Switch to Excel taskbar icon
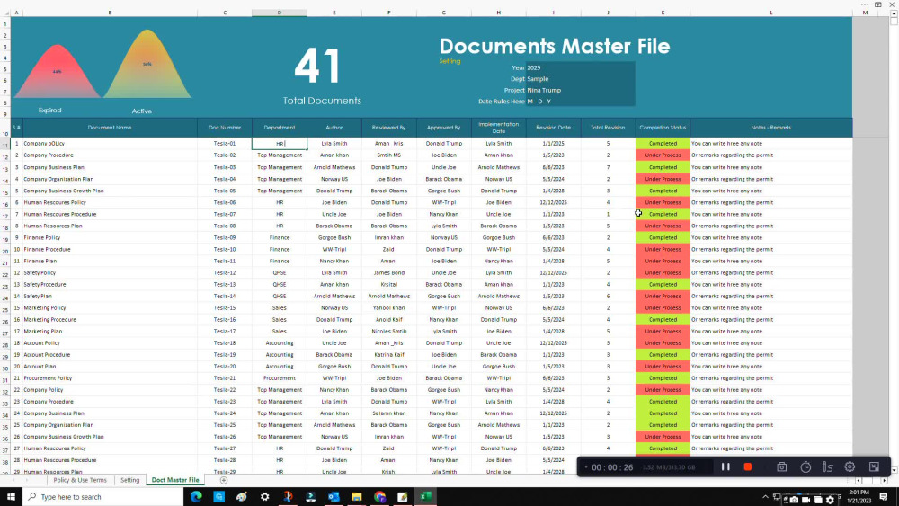899x506 pixels. pos(425,497)
